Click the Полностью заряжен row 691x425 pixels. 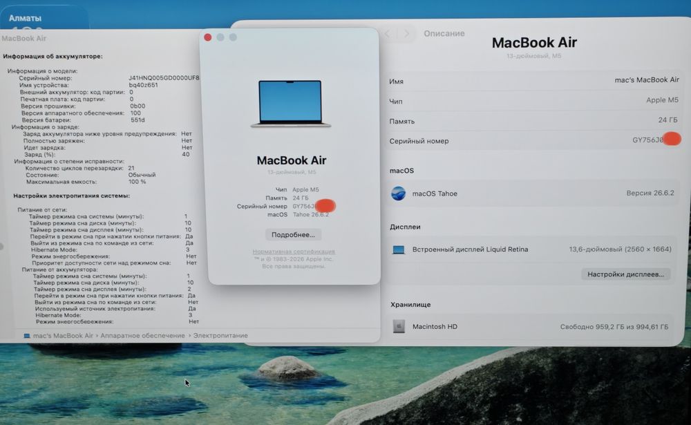click(108, 141)
